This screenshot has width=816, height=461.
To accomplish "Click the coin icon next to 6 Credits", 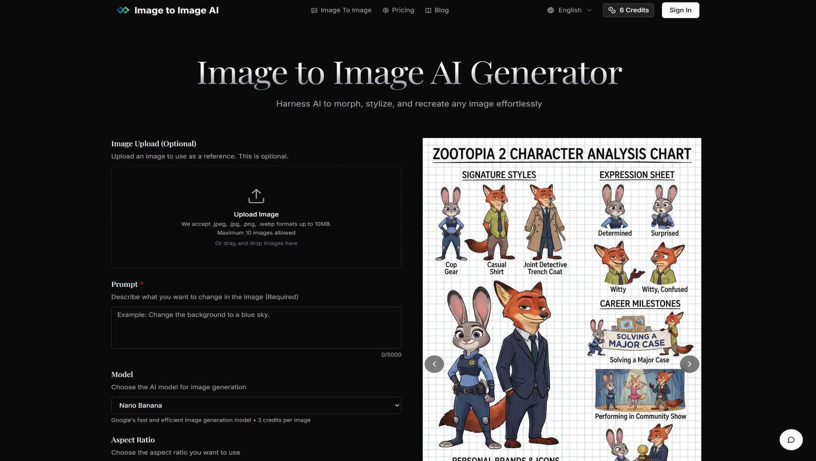I will (x=612, y=10).
